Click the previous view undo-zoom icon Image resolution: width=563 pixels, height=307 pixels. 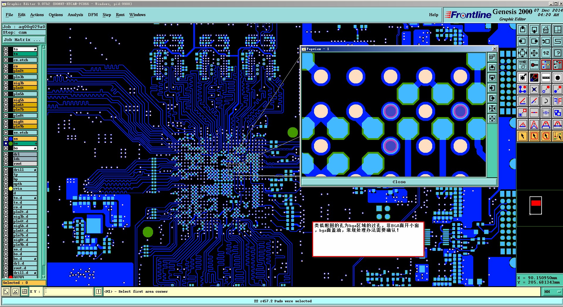click(x=546, y=41)
